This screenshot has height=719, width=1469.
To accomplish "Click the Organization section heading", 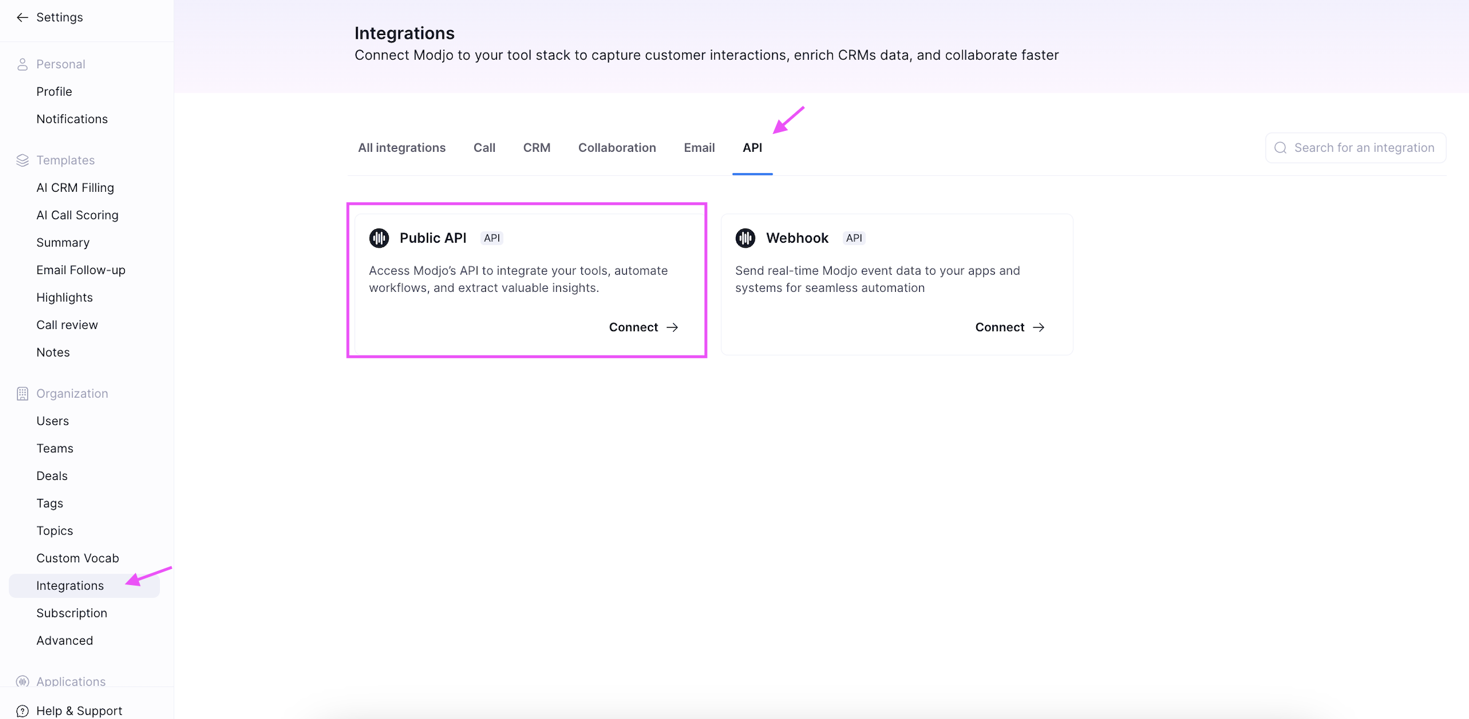I will click(x=72, y=394).
